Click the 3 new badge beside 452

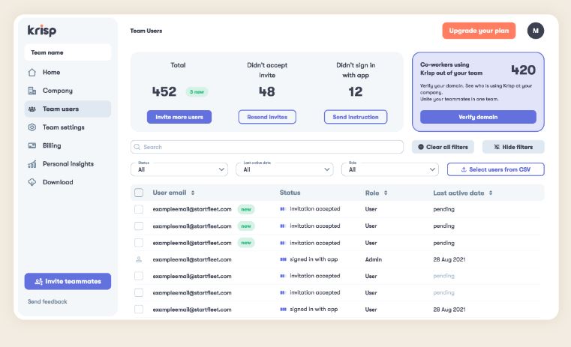pos(197,91)
